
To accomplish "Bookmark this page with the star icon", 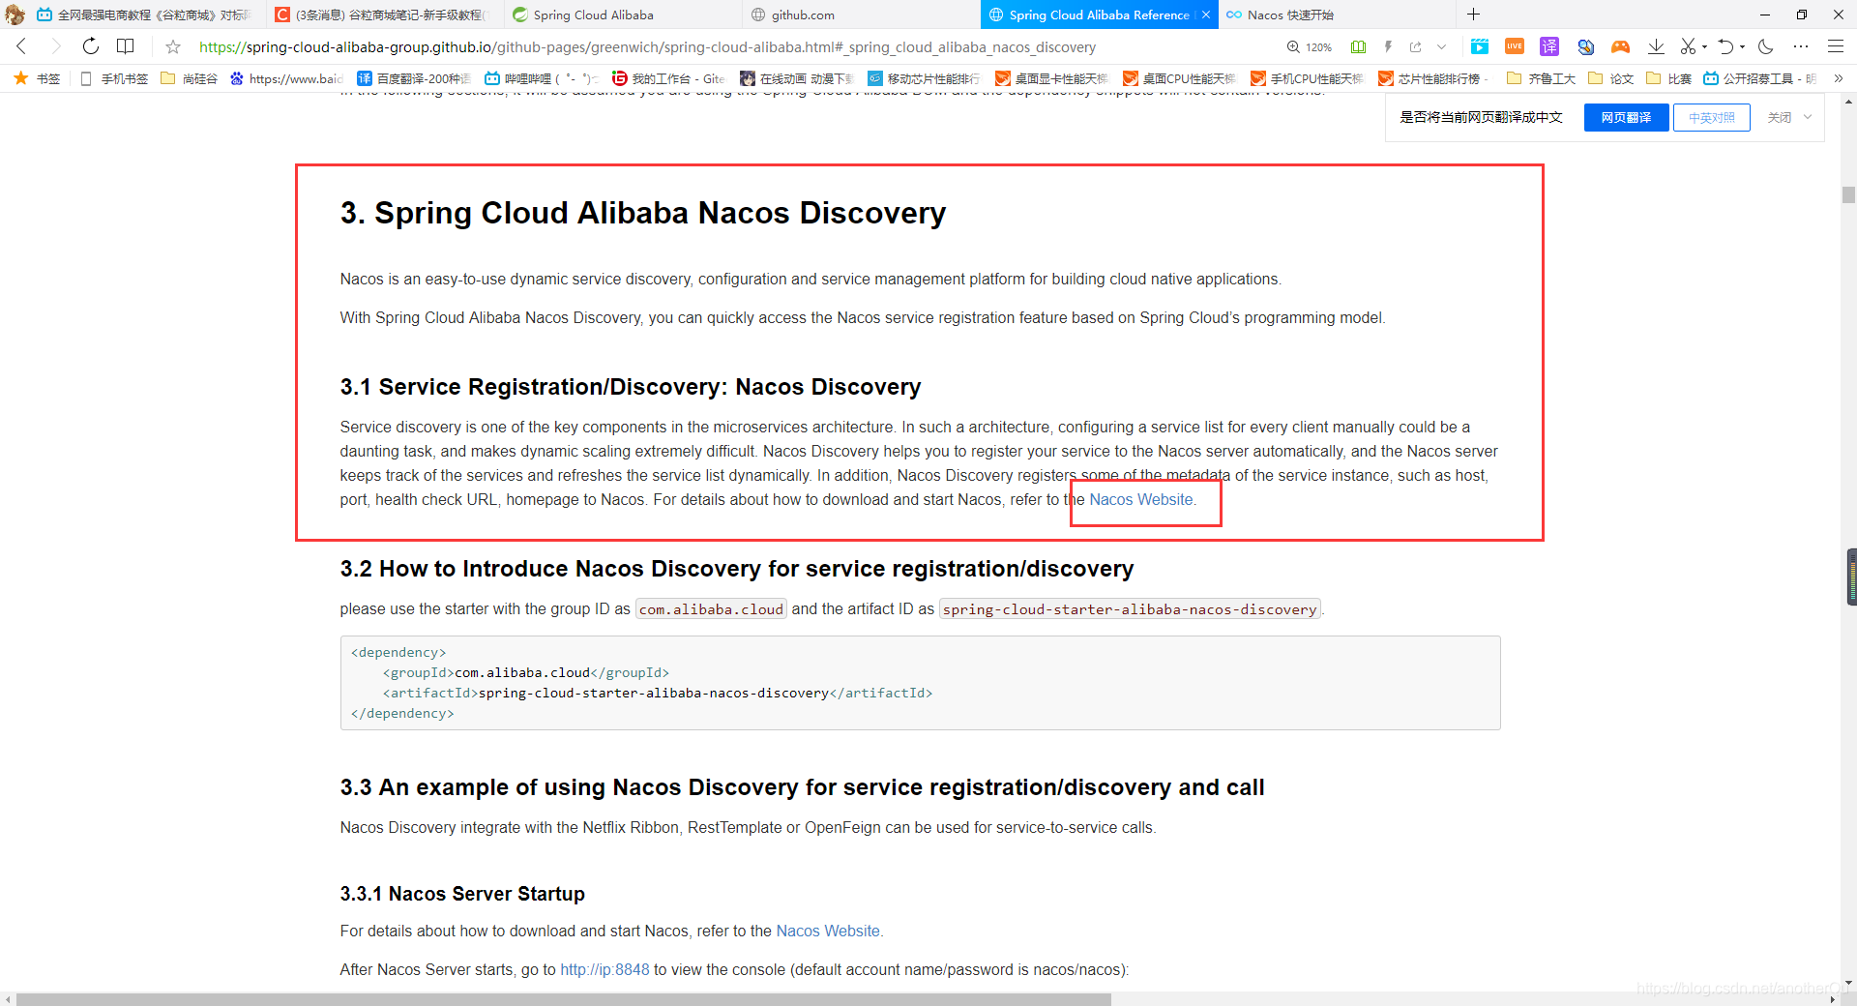I will 173,46.
